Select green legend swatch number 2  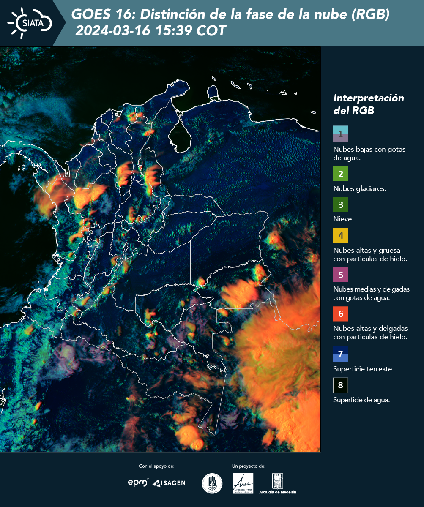(340, 174)
